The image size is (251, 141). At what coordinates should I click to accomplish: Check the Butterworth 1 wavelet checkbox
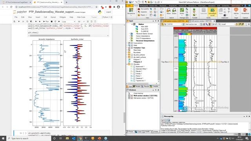pyautogui.click(x=134, y=67)
